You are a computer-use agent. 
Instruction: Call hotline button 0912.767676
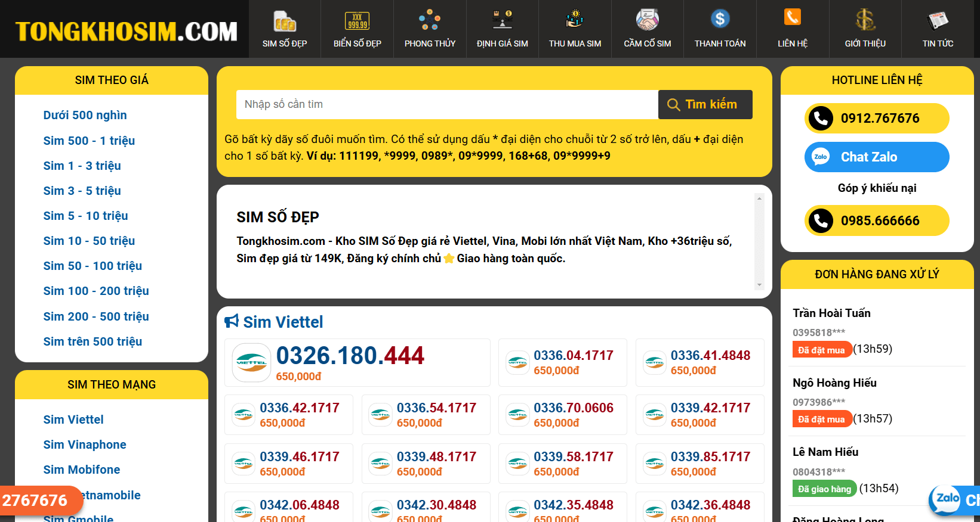[x=877, y=118]
